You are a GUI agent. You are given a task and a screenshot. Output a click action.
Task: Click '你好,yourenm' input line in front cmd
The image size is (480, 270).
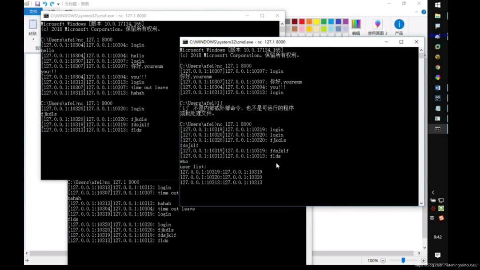pyautogui.click(x=196, y=76)
